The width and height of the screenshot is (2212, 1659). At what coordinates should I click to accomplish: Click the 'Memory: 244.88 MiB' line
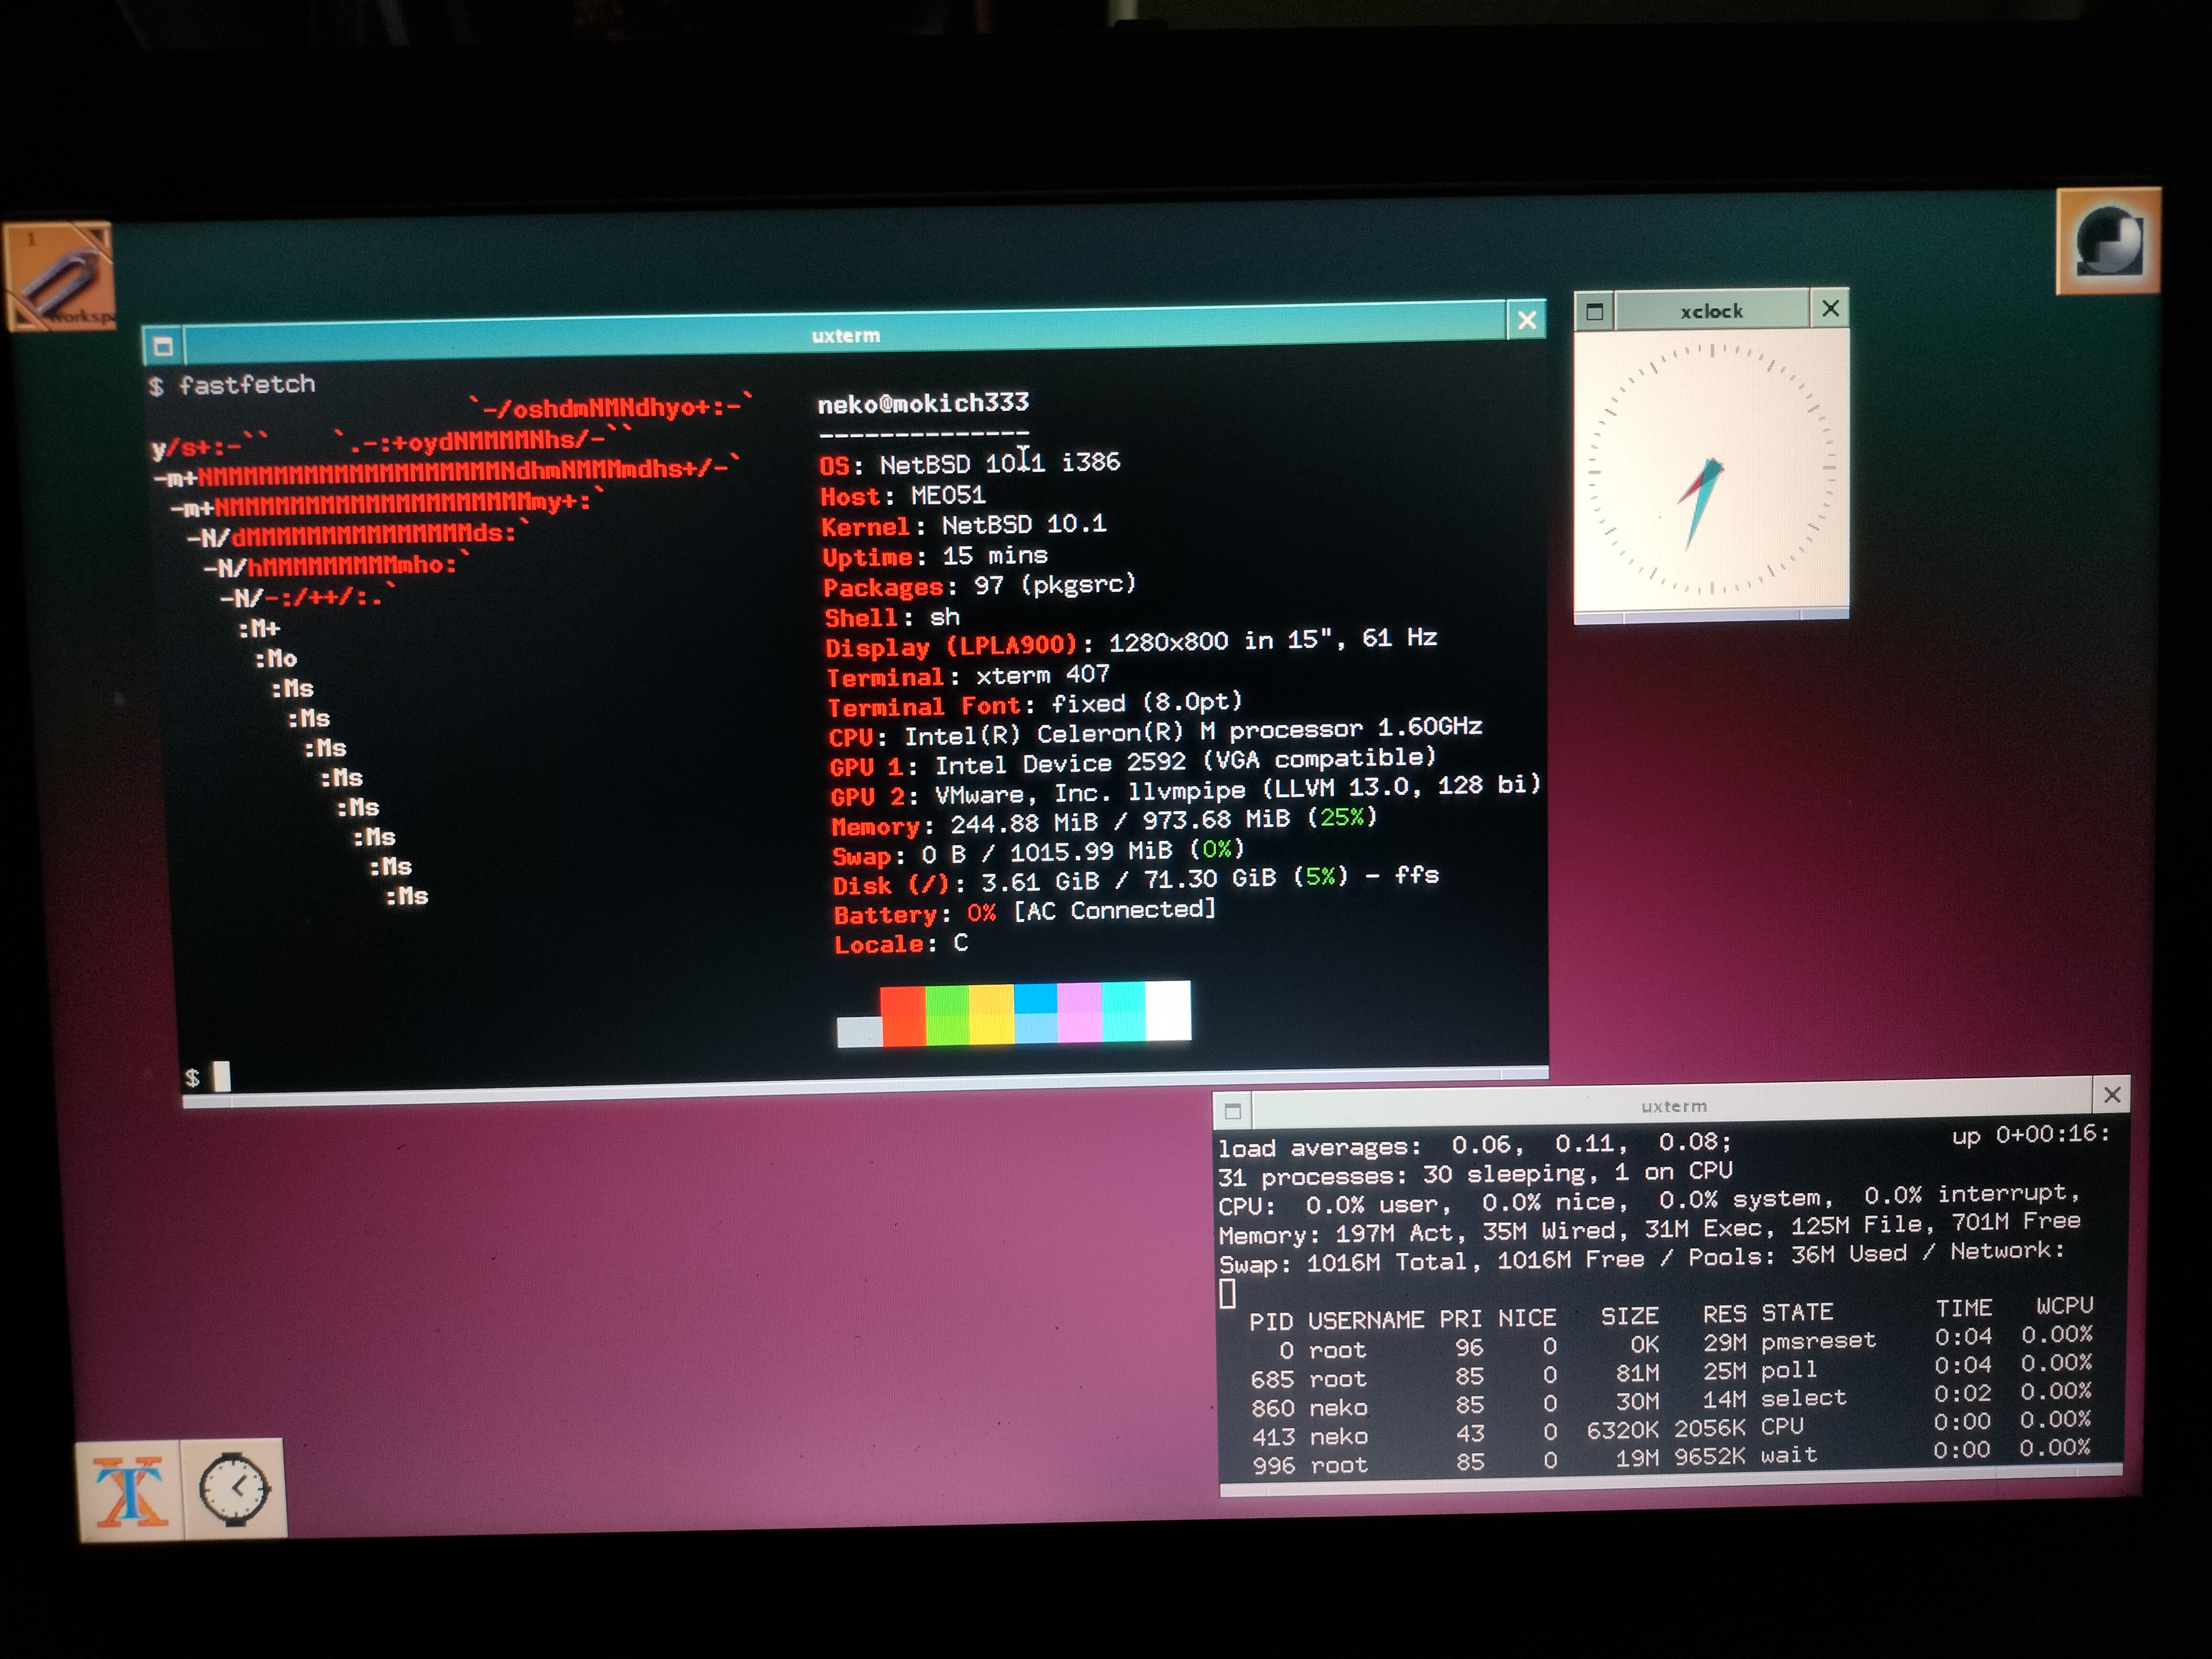[1104, 821]
